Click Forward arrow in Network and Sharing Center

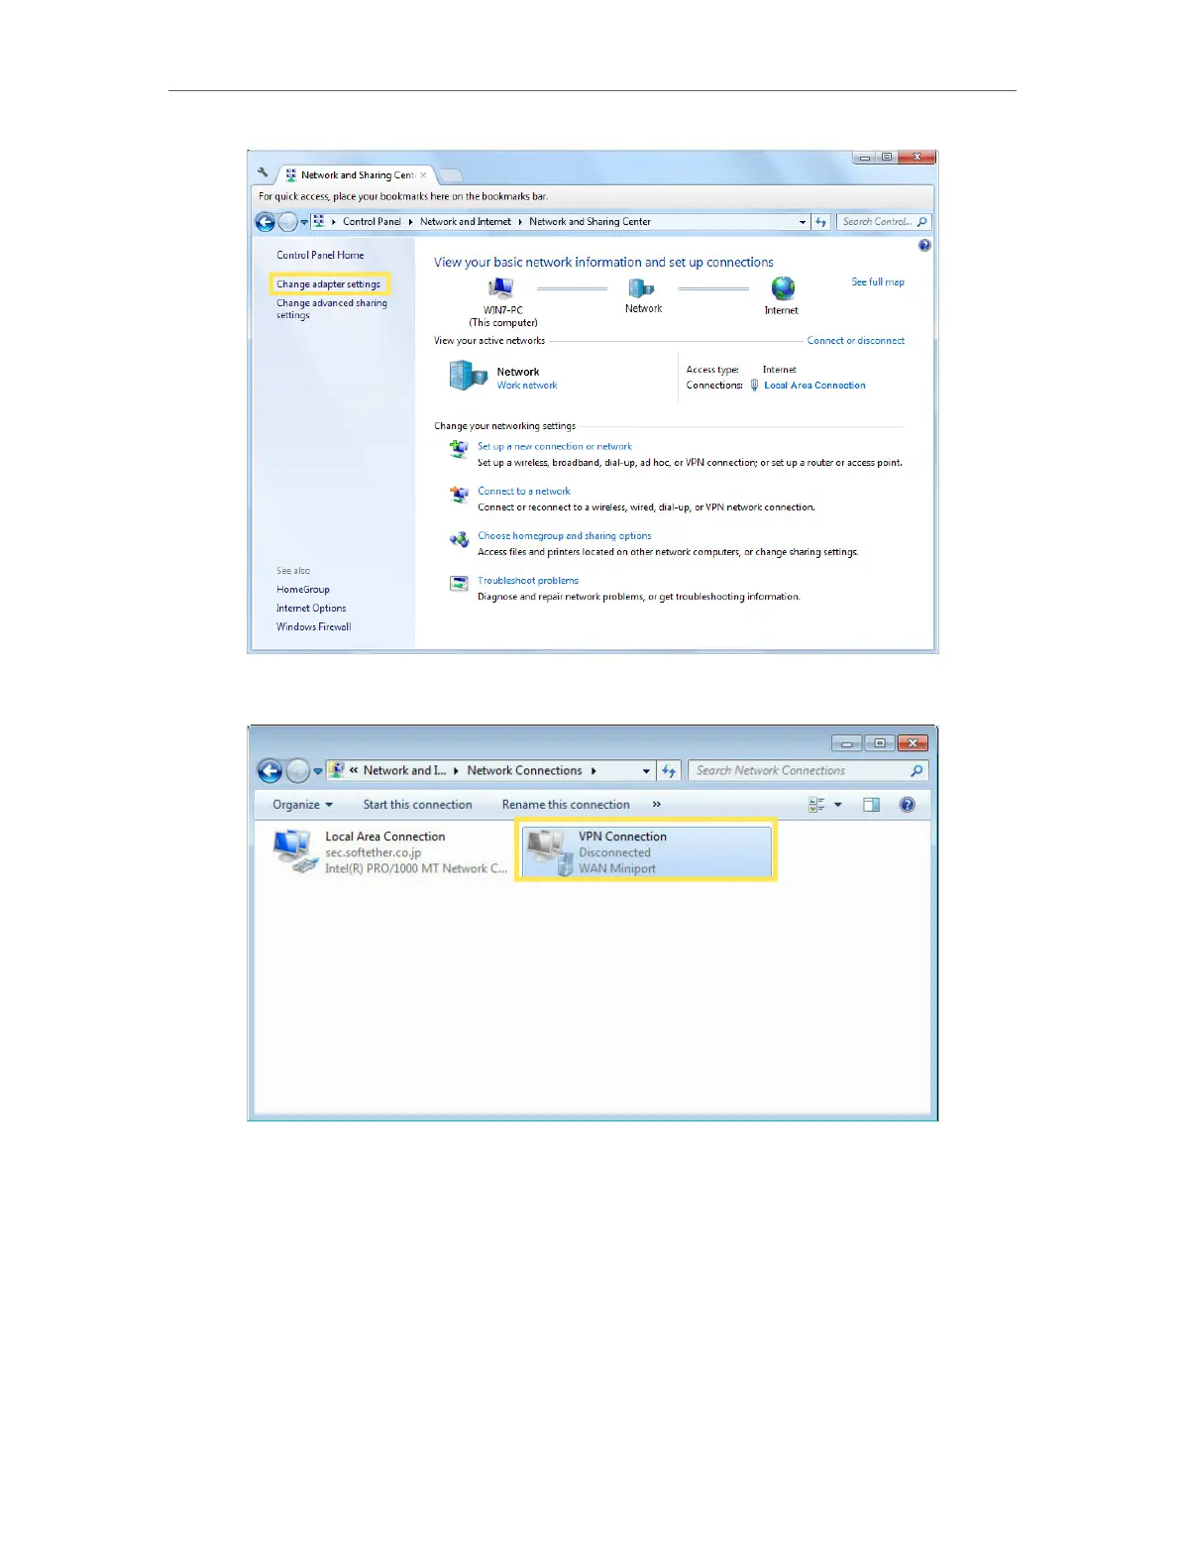pyautogui.click(x=287, y=222)
